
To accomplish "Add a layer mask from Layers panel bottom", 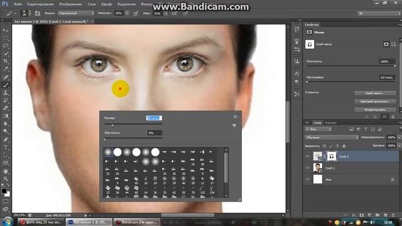I will (362, 215).
